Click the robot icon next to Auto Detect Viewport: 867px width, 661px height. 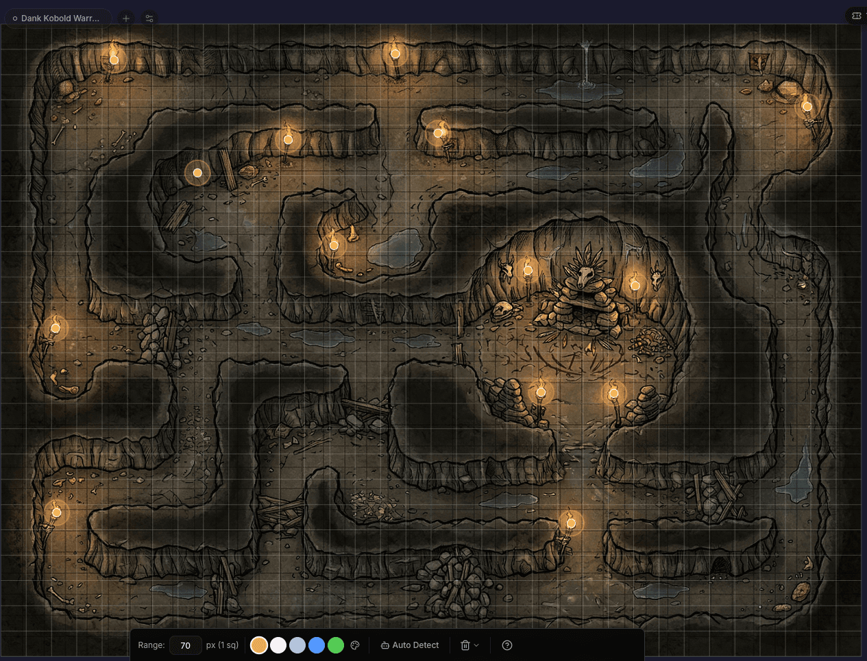tap(384, 645)
